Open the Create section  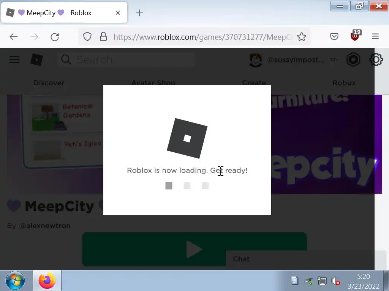254,83
